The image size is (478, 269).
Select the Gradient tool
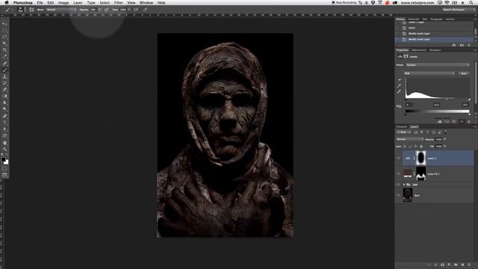(4, 96)
